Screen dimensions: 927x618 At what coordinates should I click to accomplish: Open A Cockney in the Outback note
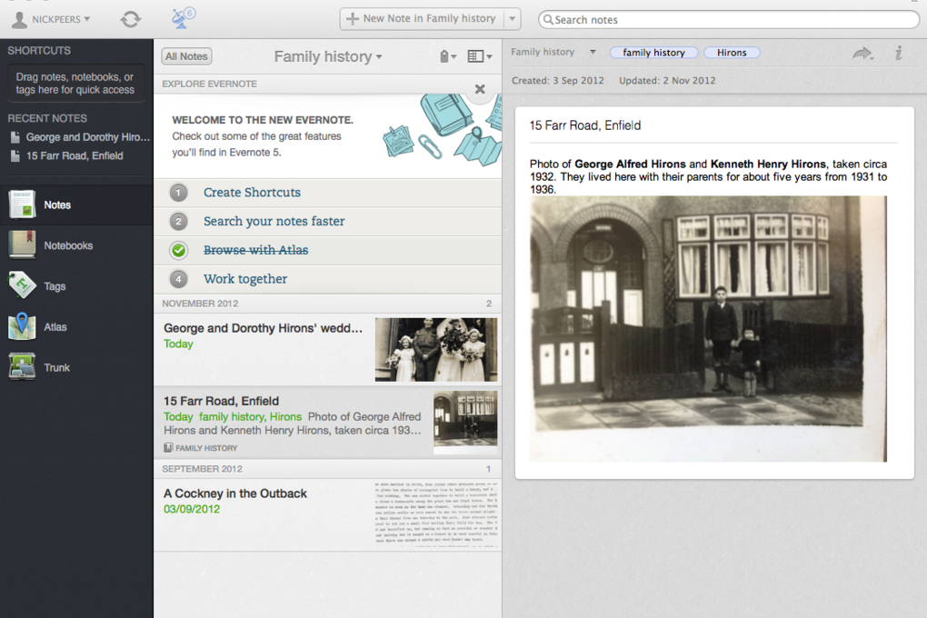pos(327,515)
